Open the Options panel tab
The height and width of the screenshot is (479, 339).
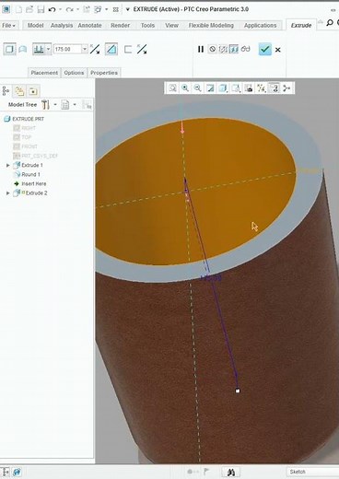click(74, 73)
